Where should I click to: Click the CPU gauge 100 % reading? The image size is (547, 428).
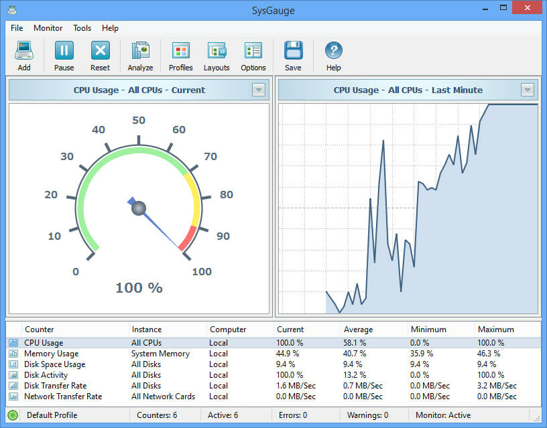click(x=139, y=288)
